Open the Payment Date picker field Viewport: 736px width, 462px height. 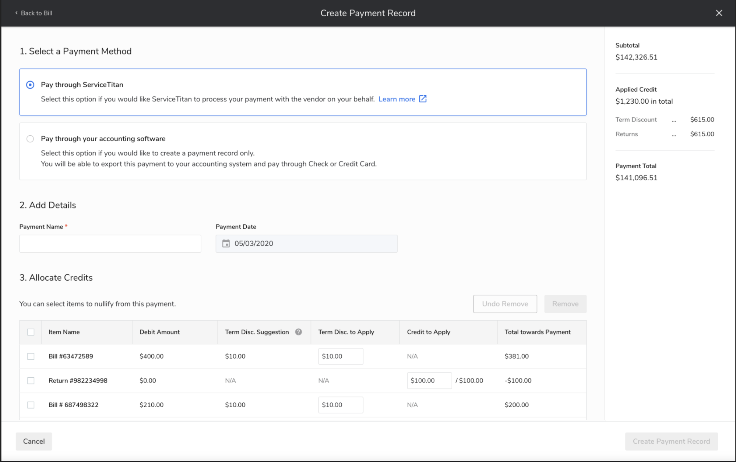click(306, 243)
